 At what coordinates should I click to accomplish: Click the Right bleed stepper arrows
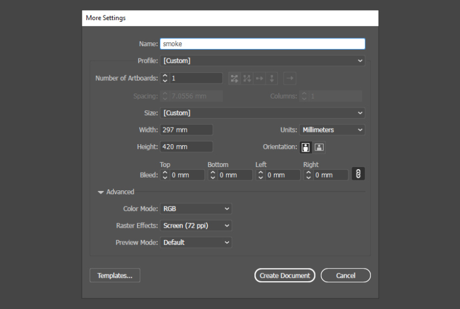309,175
